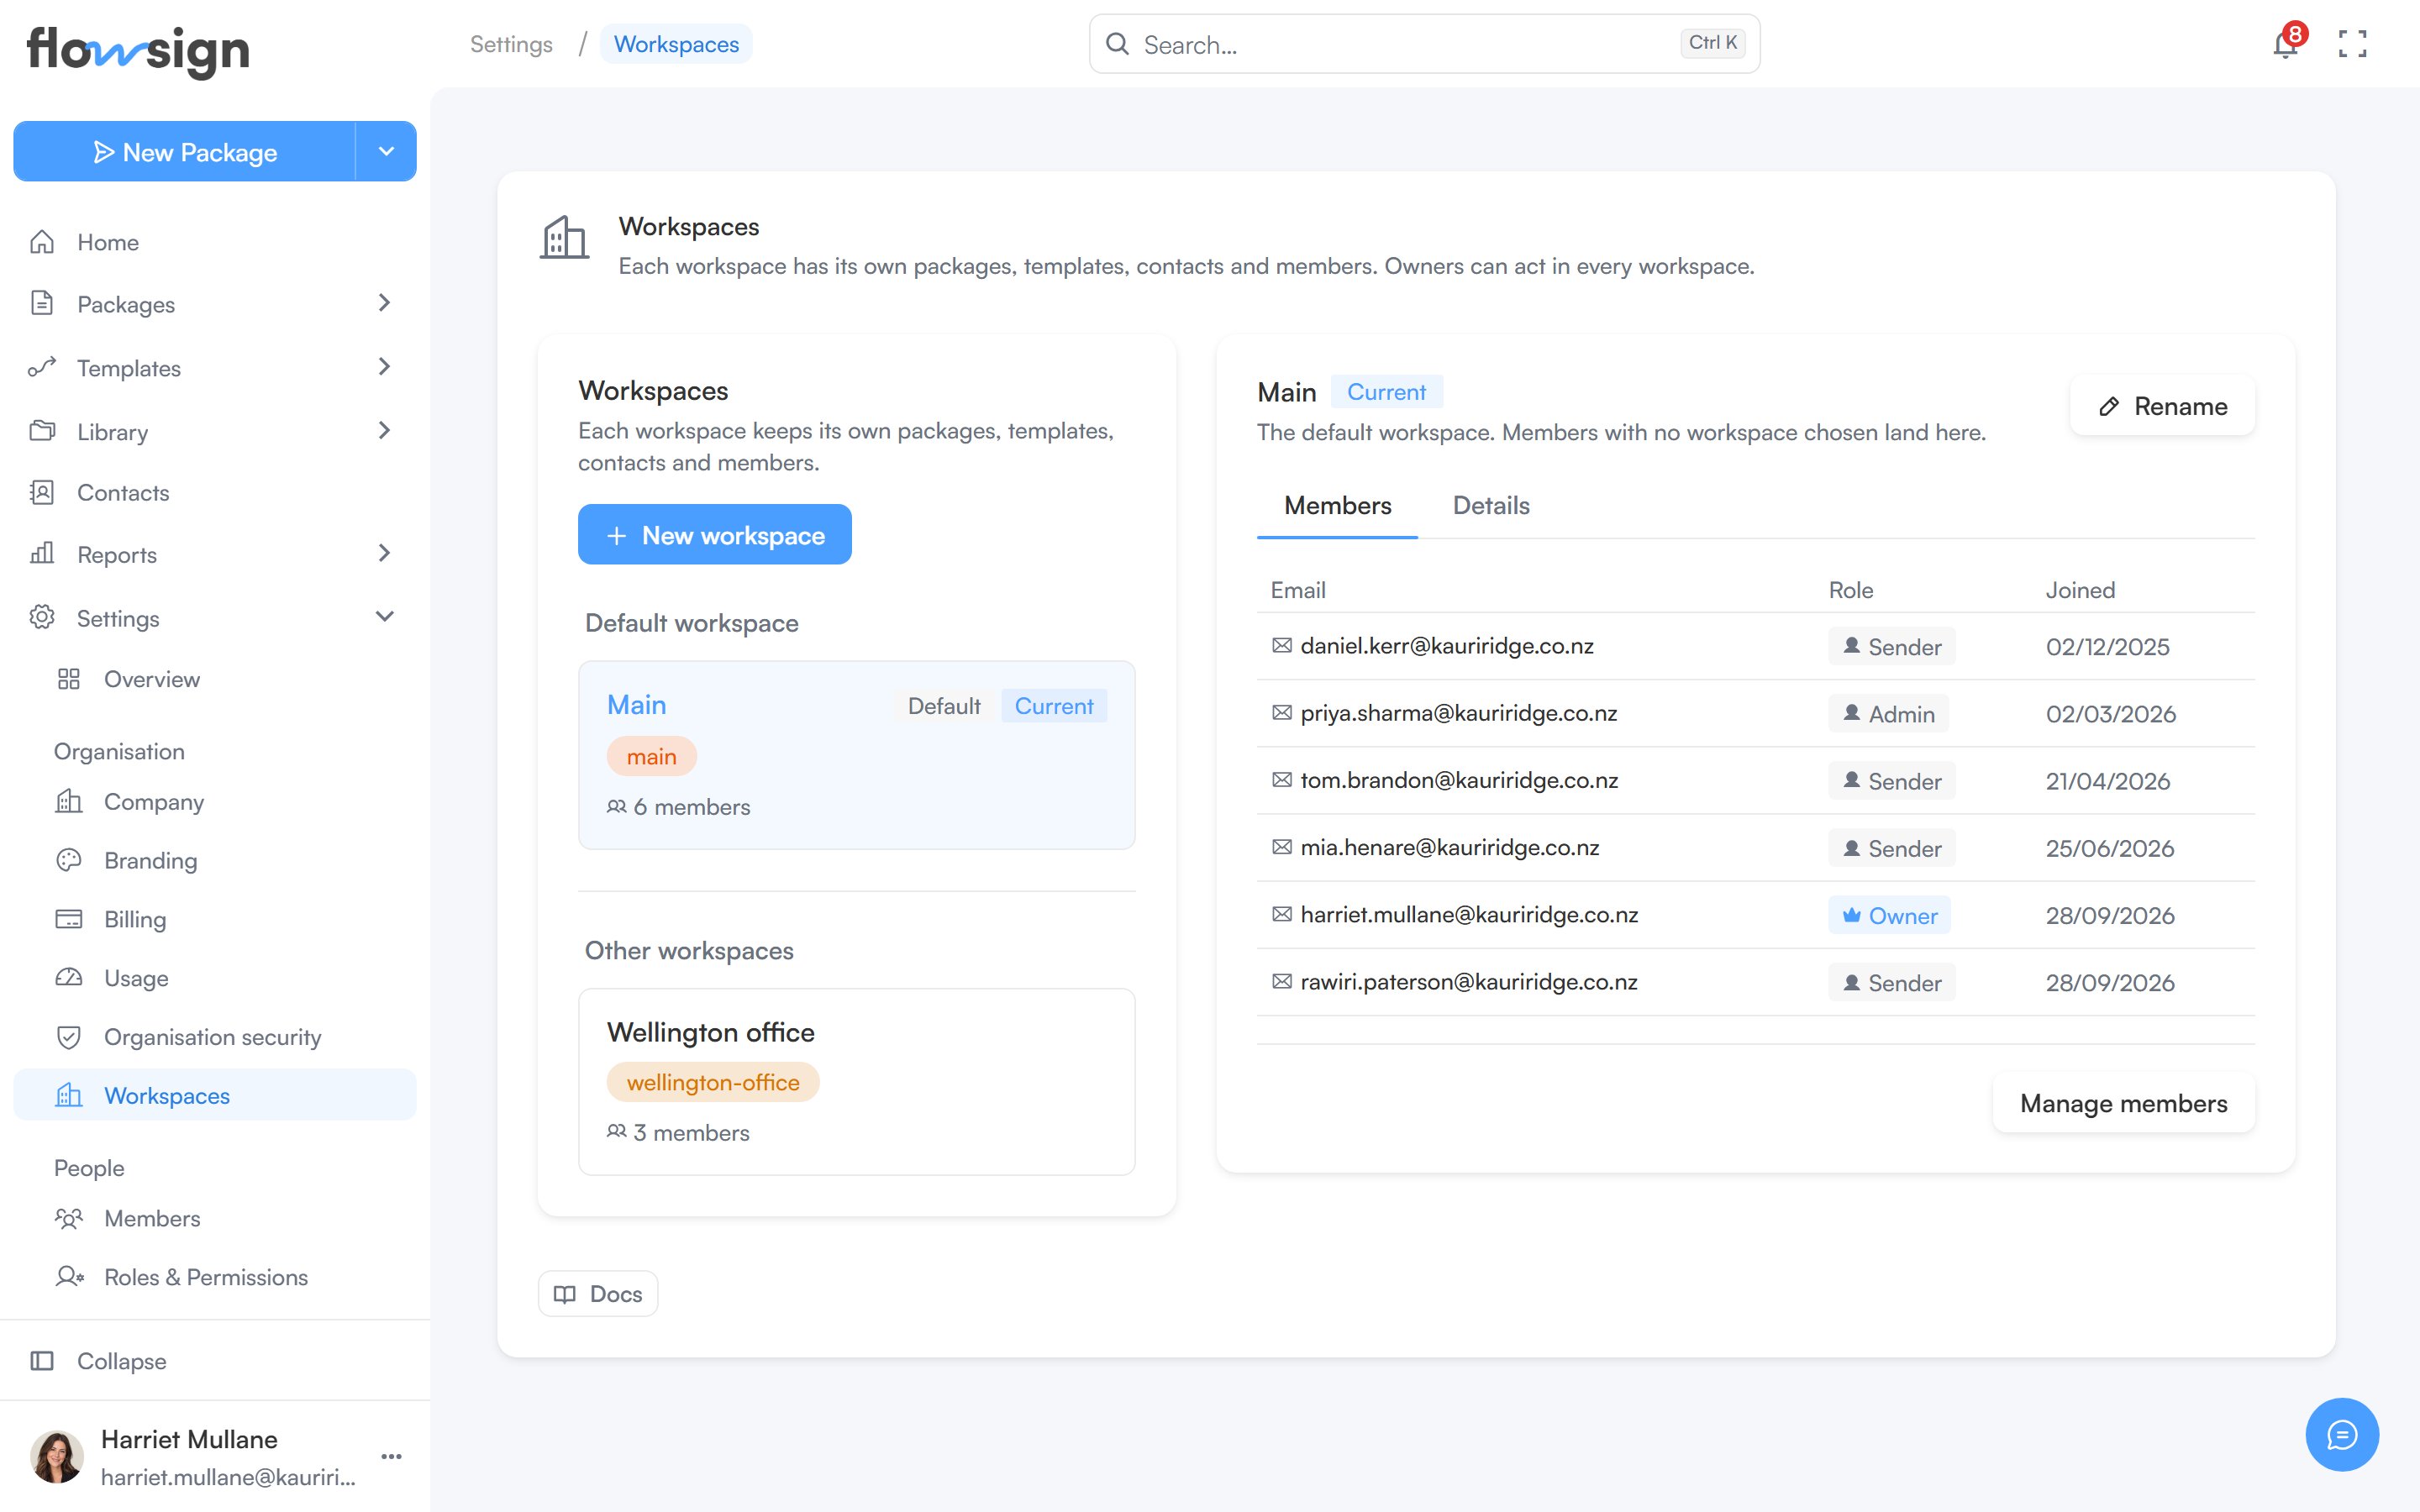Open the notifications bell
Viewport: 2420px width, 1512px height.
pos(2285,44)
